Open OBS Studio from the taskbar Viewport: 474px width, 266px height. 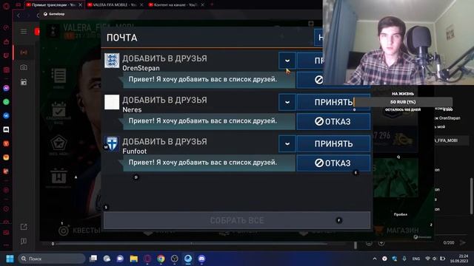point(175,259)
